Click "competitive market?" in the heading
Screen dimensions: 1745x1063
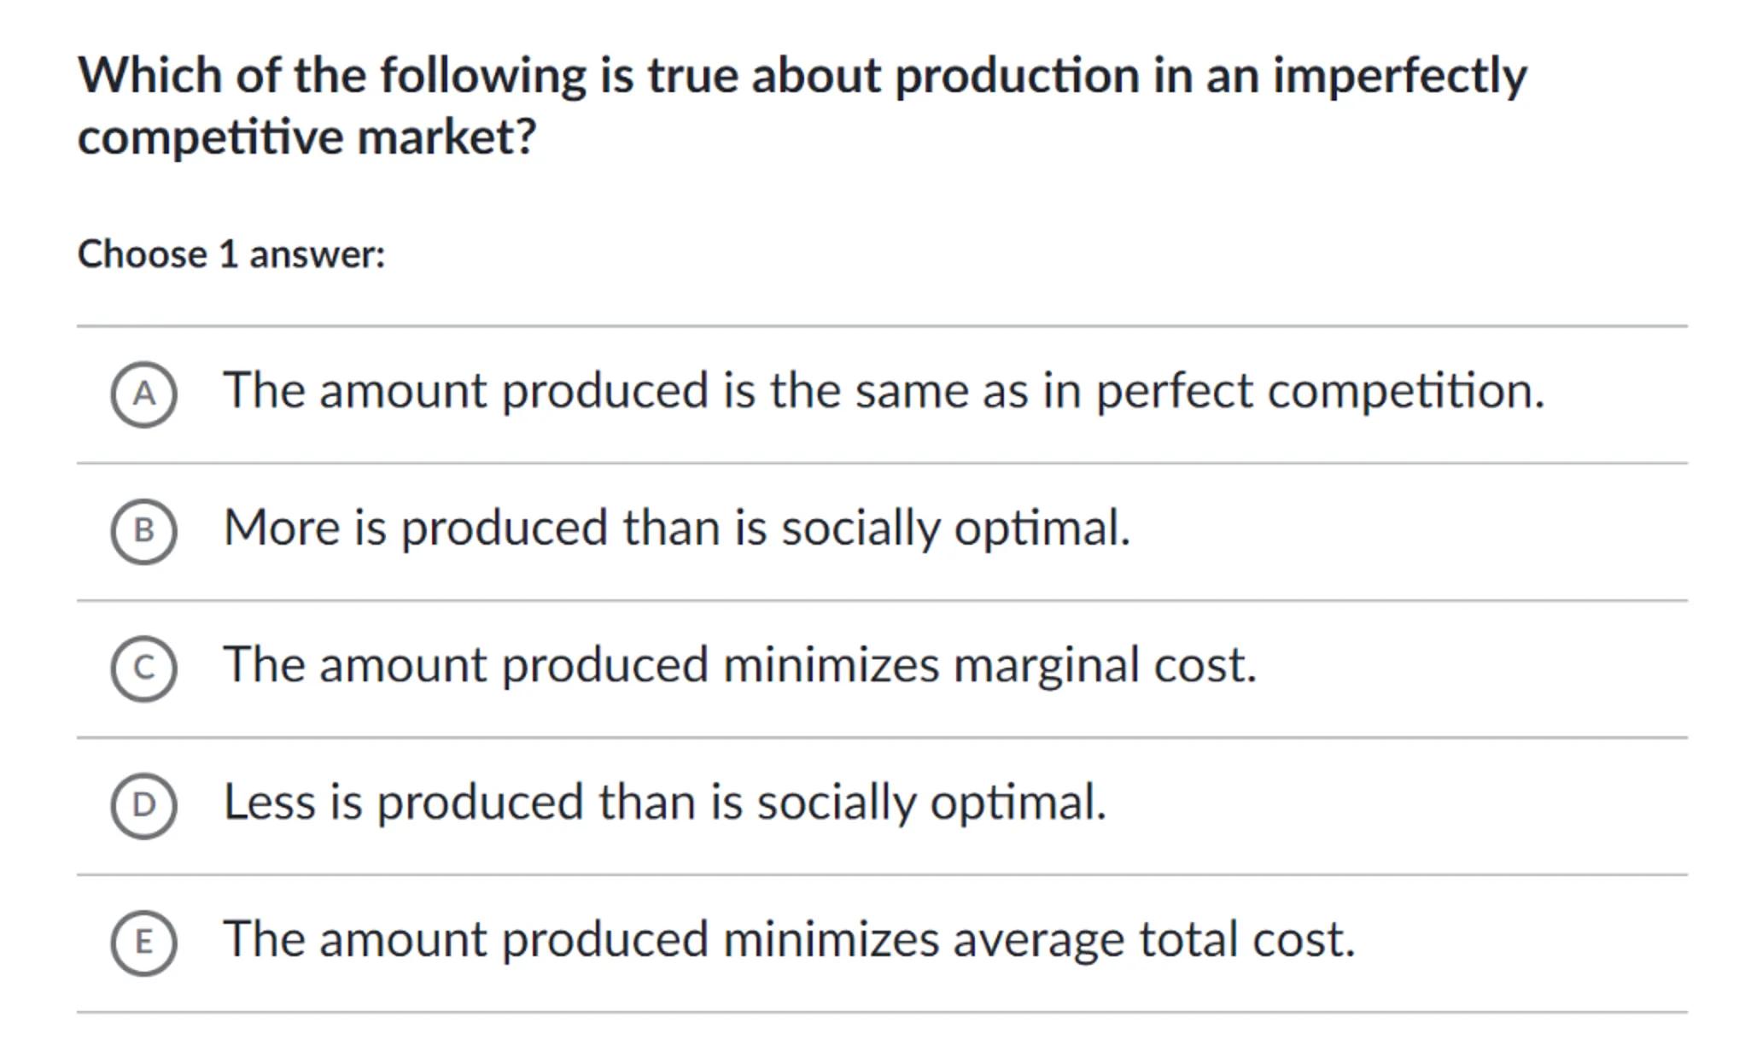[x=306, y=137]
